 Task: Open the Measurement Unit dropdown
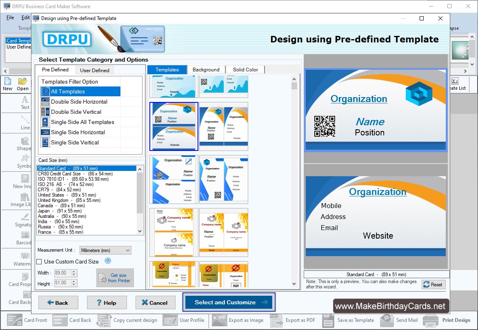point(105,250)
